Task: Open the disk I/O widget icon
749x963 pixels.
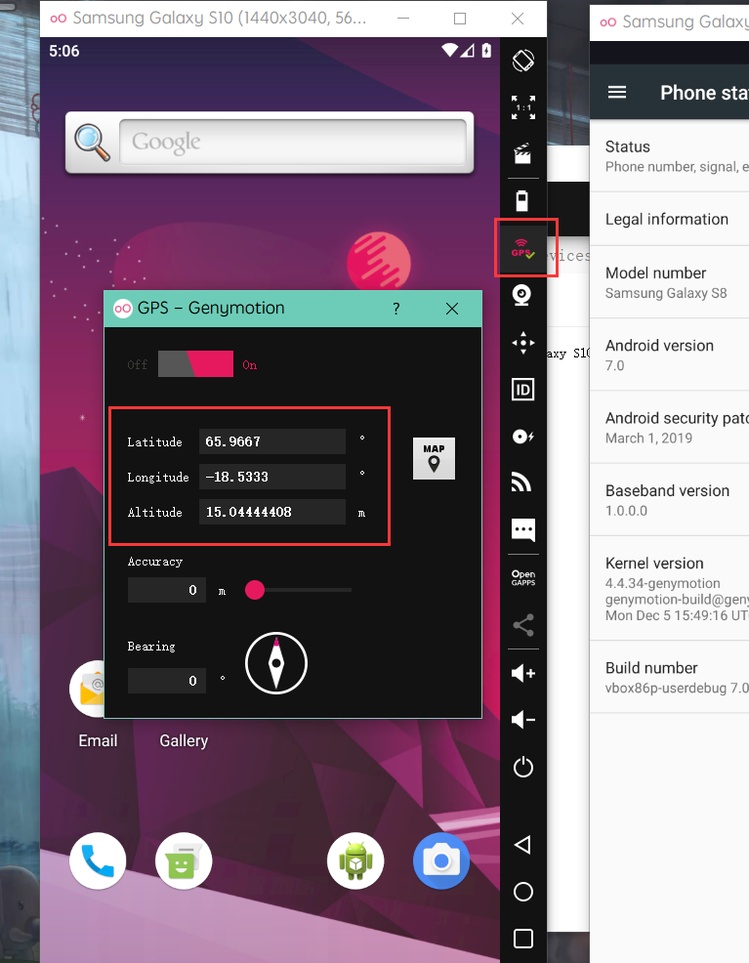Action: [x=523, y=437]
